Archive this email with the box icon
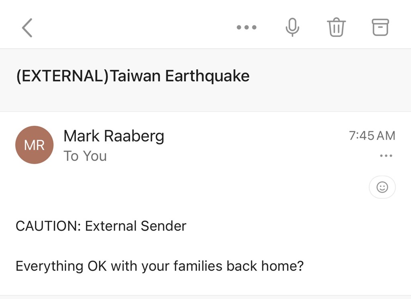The width and height of the screenshot is (411, 299). (380, 27)
